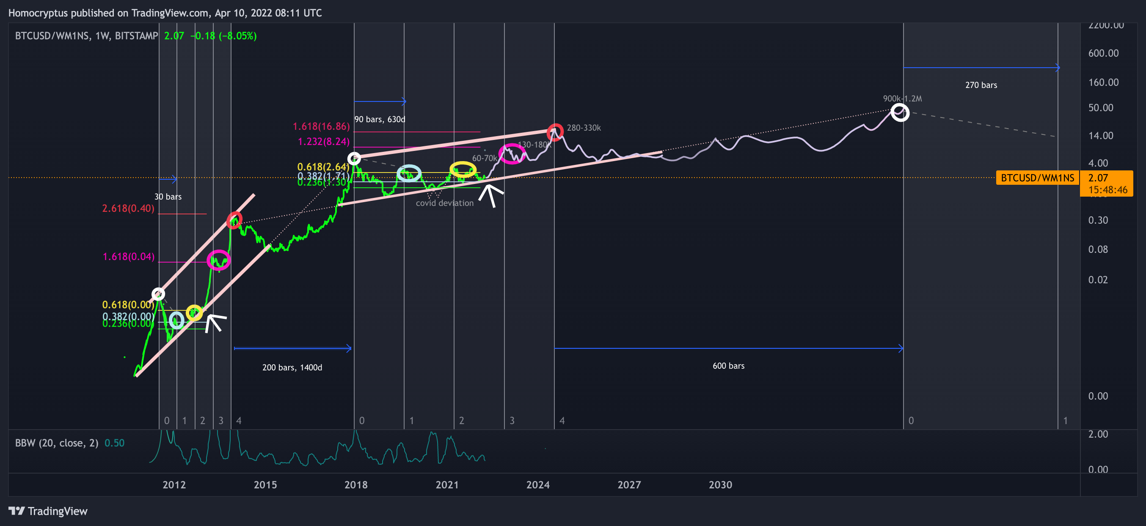
Task: Click the yellow circle near 2021
Action: [x=463, y=170]
